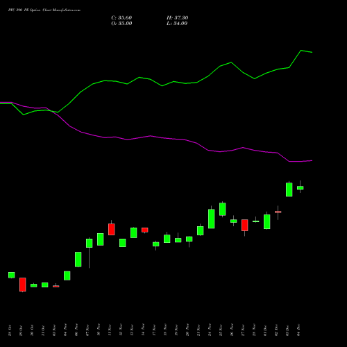Select the 28 Oct date label
Screen dimensions: 347x347
10,330
